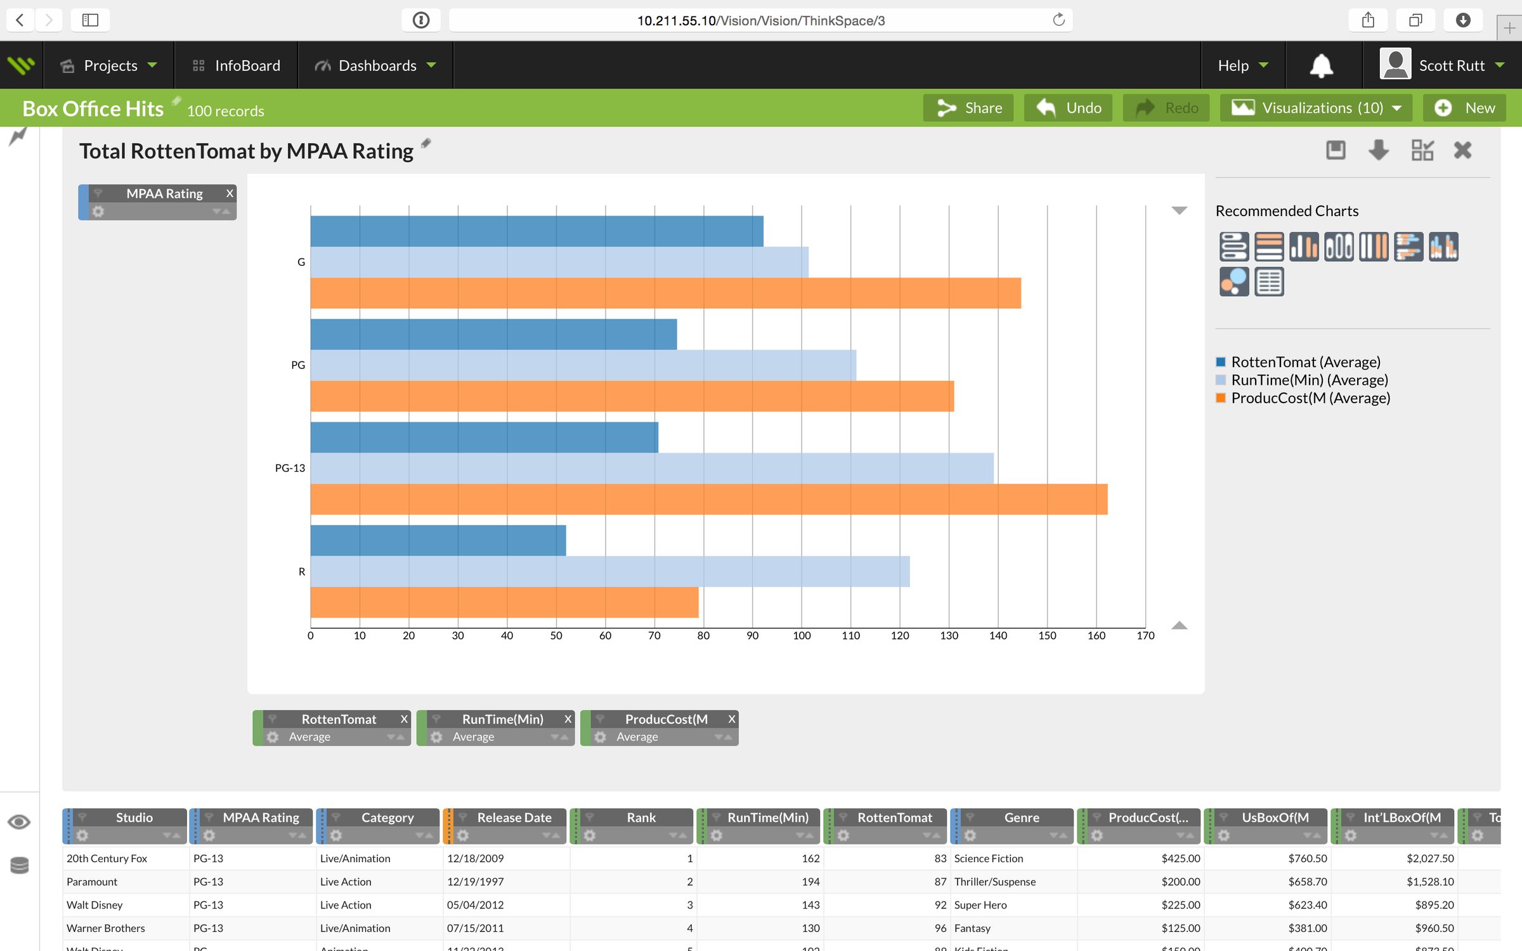The image size is (1522, 951).
Task: Select the bubble chart recommended visualization
Action: coord(1233,281)
